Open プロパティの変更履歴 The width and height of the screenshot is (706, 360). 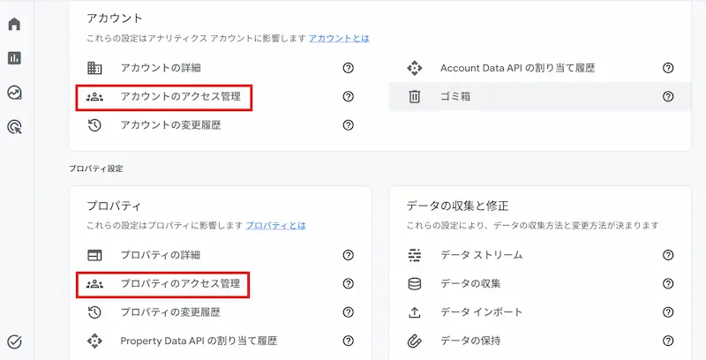click(170, 312)
